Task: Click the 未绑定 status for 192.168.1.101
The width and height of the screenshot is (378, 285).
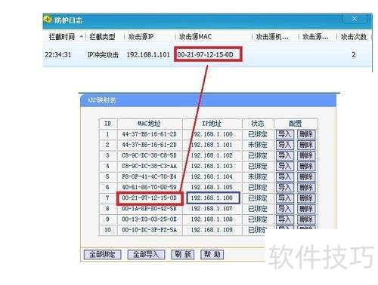Action: pos(258,145)
